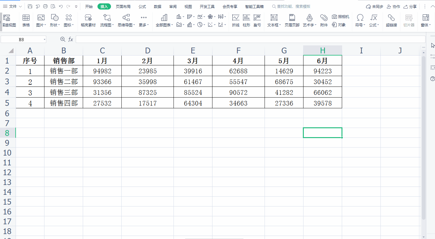Add a 超链接 hyperlink
The image size is (435, 239).
tap(391, 21)
